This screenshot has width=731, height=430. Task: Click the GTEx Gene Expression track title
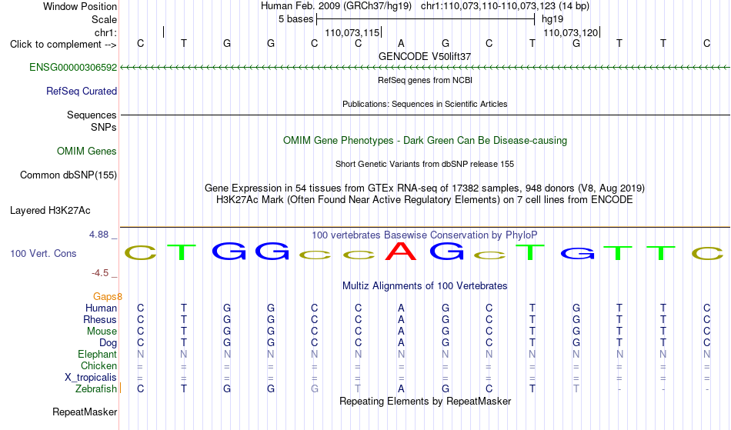click(425, 188)
